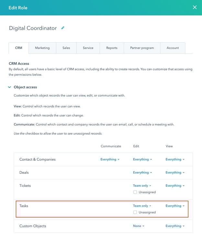This screenshot has width=202, height=241.
Task: Enable Unassigned checkbox for Tickets
Action: pos(135,192)
